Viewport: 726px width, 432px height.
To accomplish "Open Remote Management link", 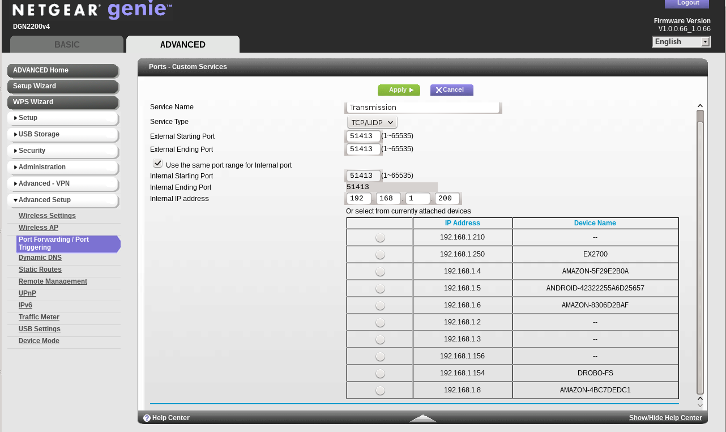I will pos(53,281).
